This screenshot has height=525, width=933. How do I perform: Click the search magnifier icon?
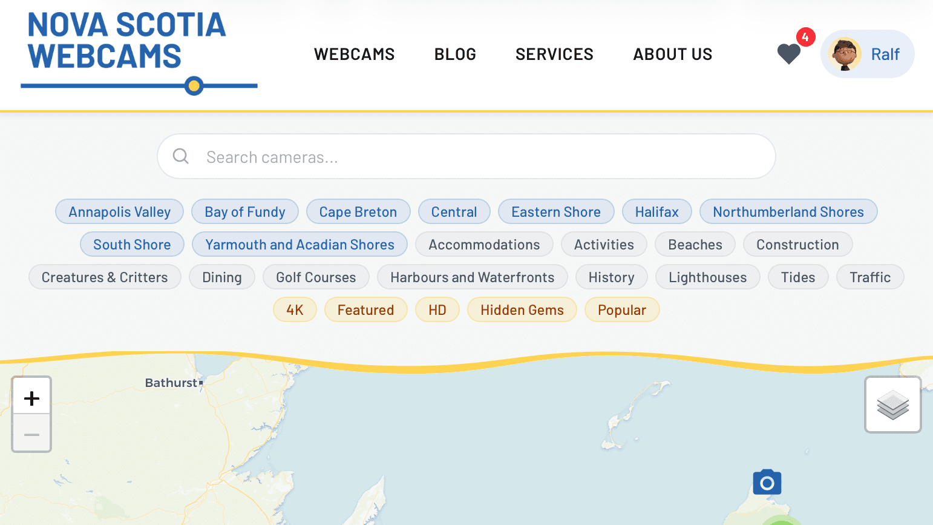181,156
